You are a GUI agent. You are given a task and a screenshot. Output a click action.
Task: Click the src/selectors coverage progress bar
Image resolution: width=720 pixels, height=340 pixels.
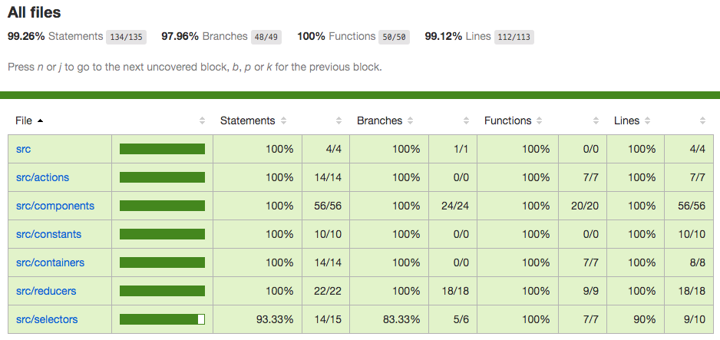click(x=162, y=319)
